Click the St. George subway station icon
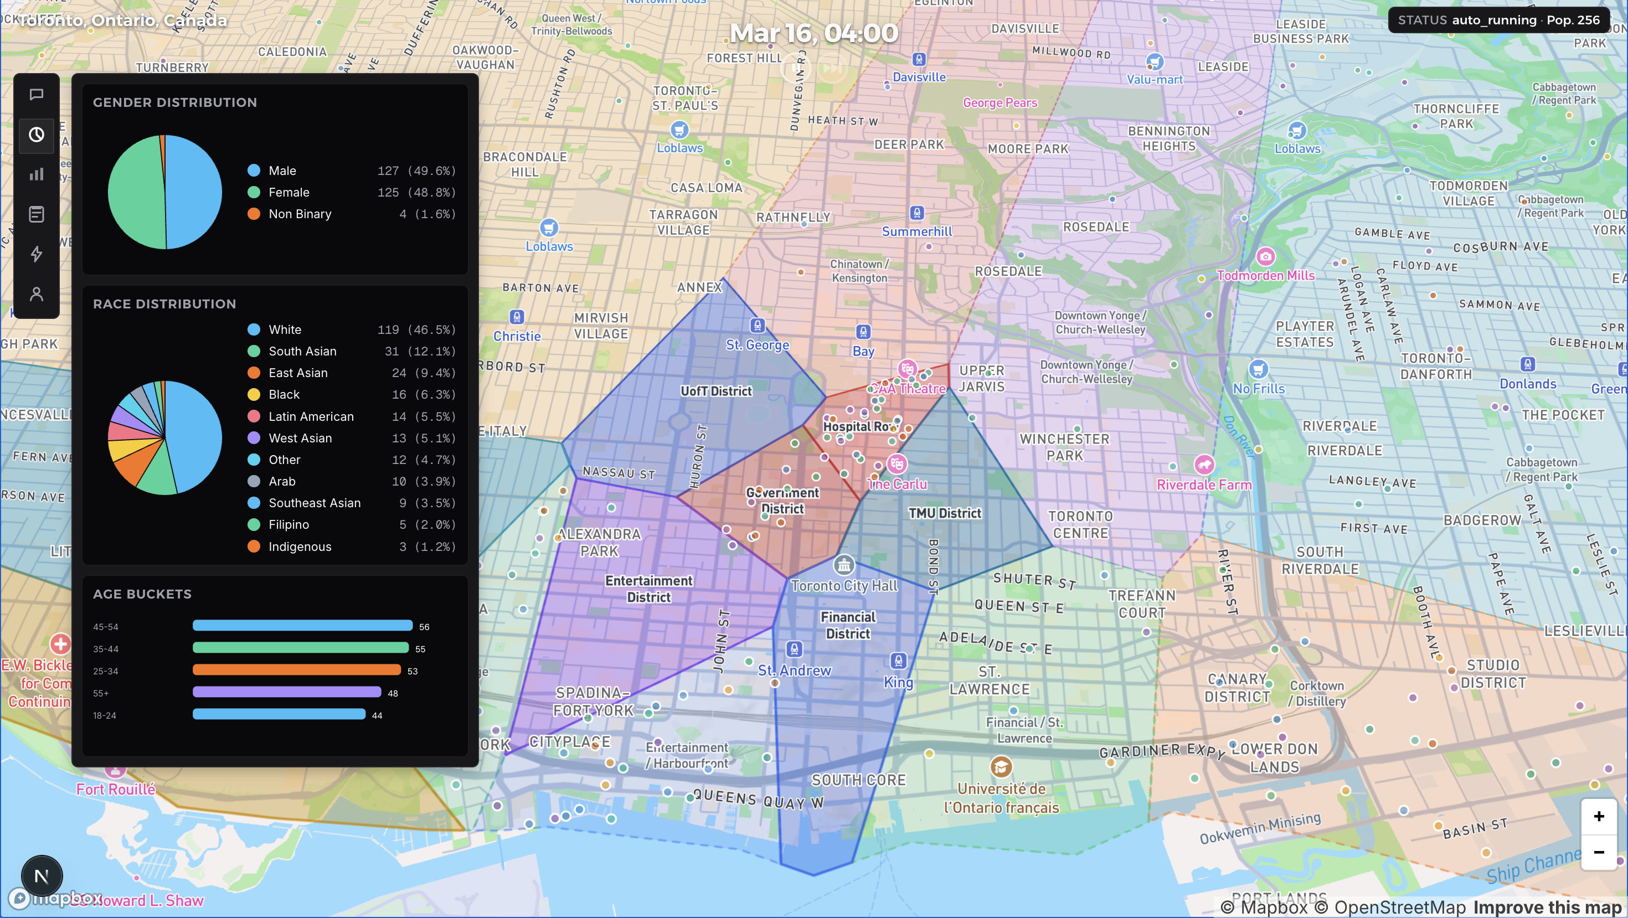 [x=757, y=326]
